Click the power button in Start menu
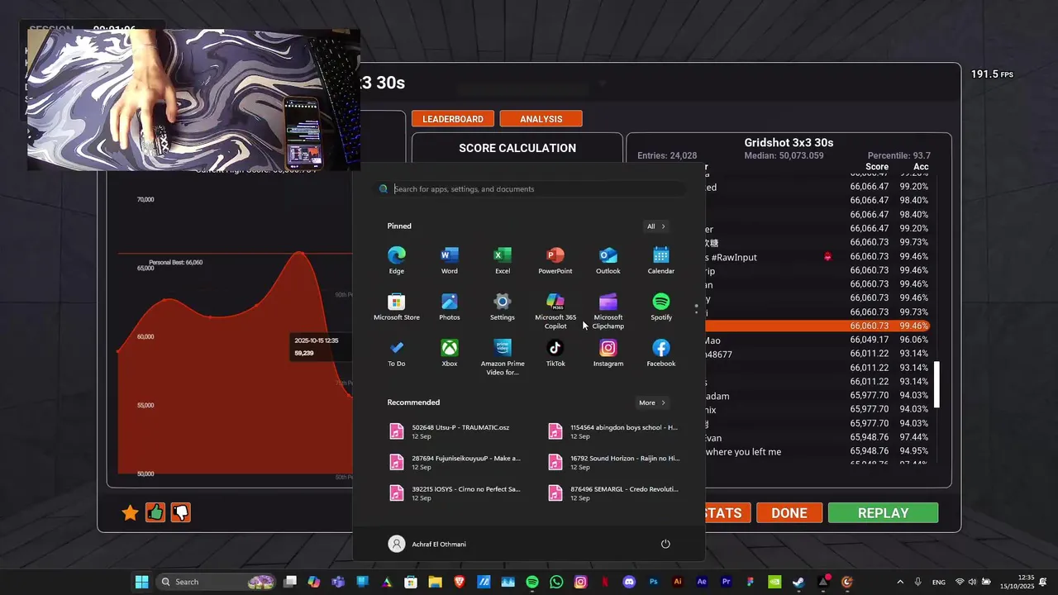 [x=665, y=544]
